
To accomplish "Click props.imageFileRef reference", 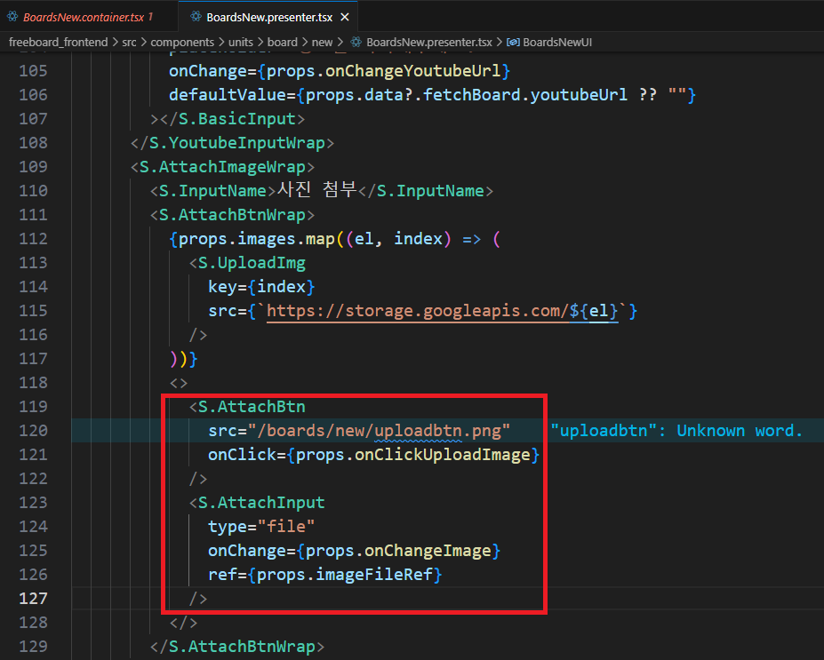I will click(344, 575).
